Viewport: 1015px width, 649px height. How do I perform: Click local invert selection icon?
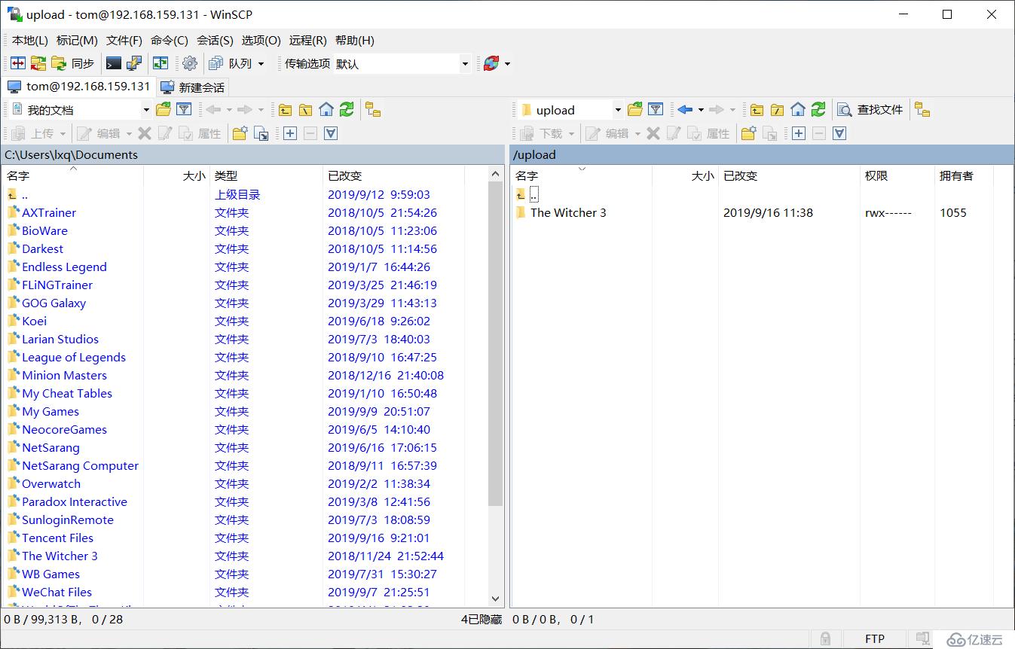(x=330, y=133)
